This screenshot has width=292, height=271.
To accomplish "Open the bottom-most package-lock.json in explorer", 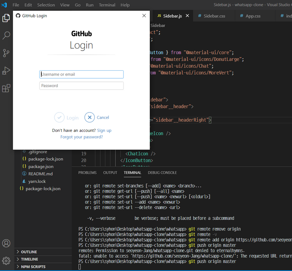I will point(43,189).
